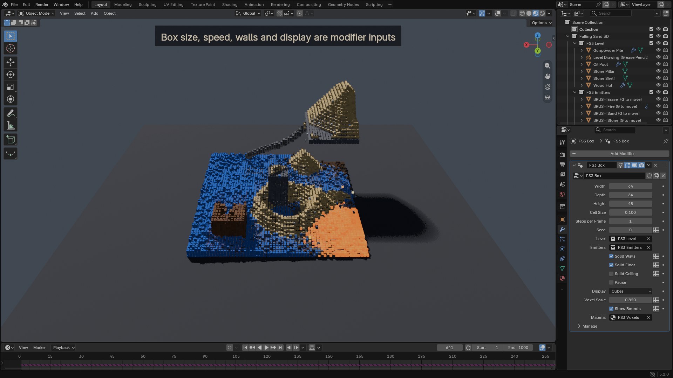Select the Transform tool
673x378 pixels.
click(x=11, y=99)
